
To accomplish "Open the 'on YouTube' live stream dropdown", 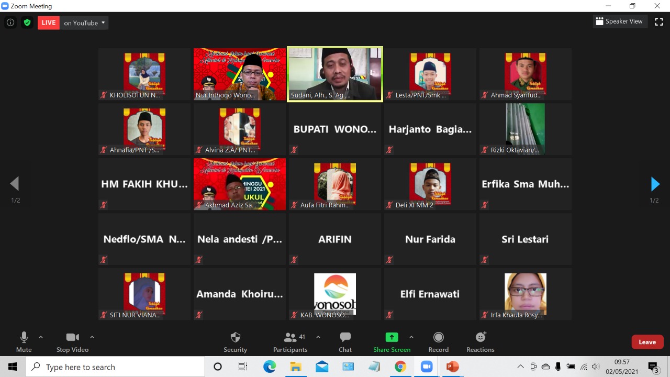I will (84, 23).
